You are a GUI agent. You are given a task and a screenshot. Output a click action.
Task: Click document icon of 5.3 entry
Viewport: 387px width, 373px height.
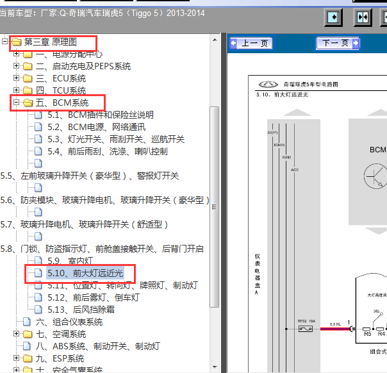[x=38, y=139]
